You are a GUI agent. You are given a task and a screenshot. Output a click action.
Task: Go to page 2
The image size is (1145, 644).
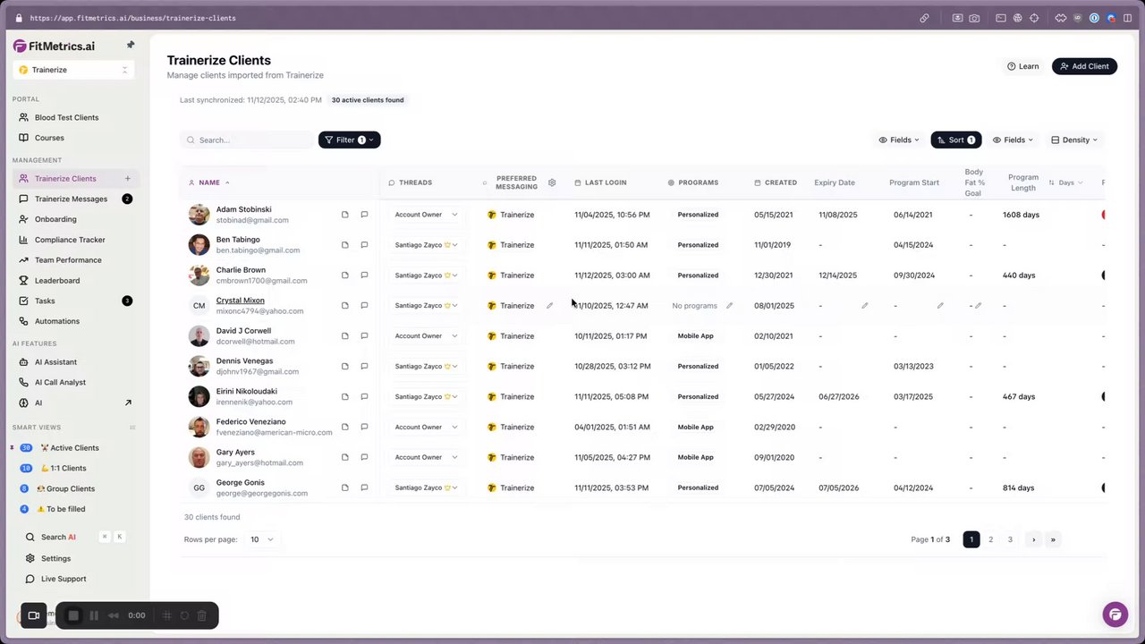click(x=990, y=539)
